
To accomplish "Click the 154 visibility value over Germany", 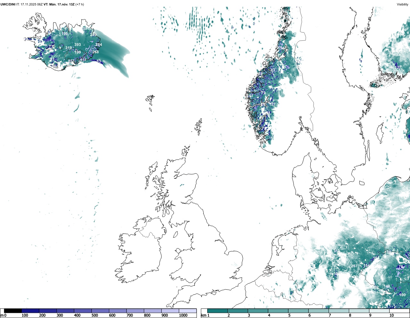I will (x=366, y=266).
